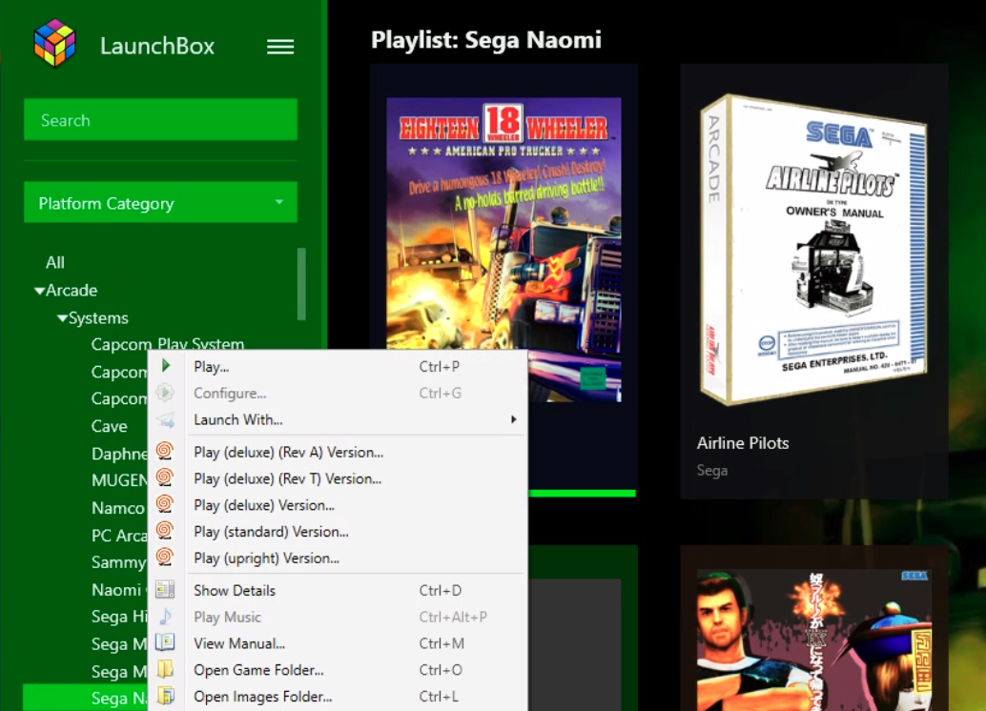986x711 pixels.
Task: Select Capcom Play System in the tree
Action: pyautogui.click(x=167, y=344)
